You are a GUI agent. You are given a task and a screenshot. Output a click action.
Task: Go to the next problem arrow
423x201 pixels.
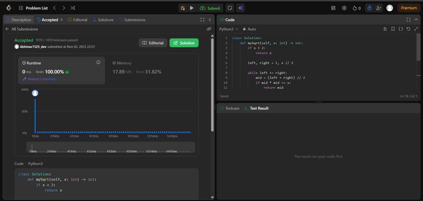pyautogui.click(x=63, y=8)
